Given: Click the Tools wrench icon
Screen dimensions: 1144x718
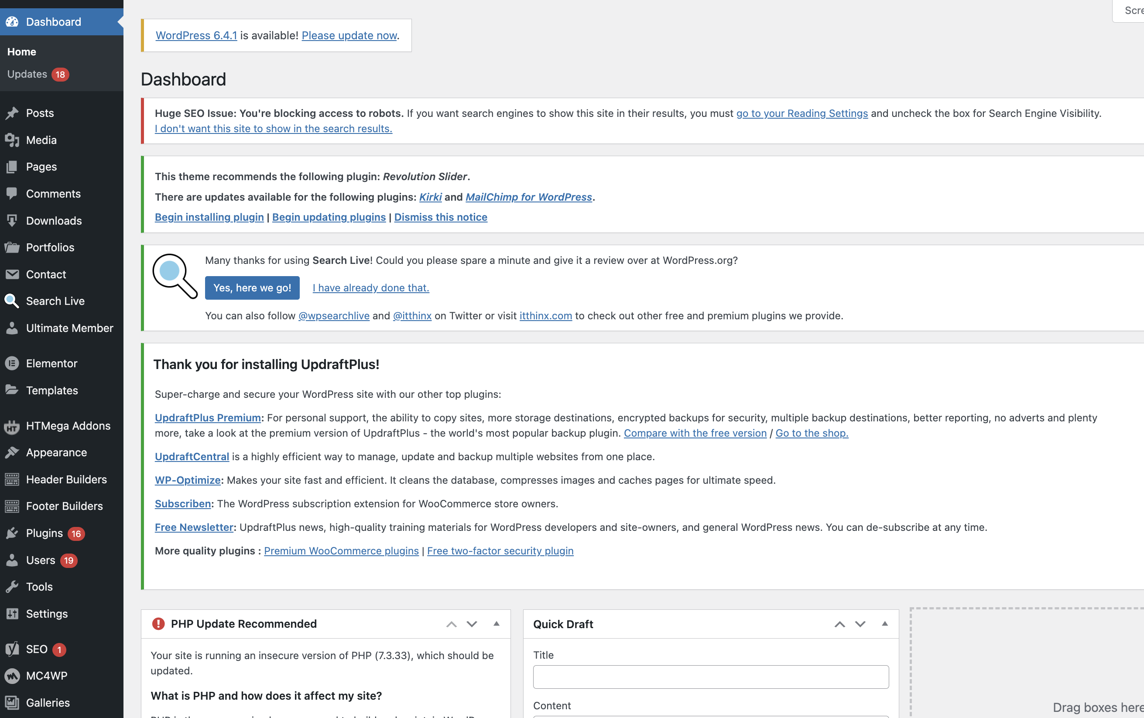Looking at the screenshot, I should (12, 587).
